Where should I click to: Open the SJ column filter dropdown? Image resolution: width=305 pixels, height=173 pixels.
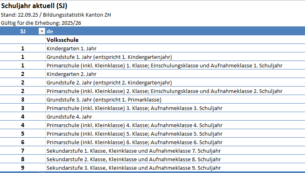(41, 31)
